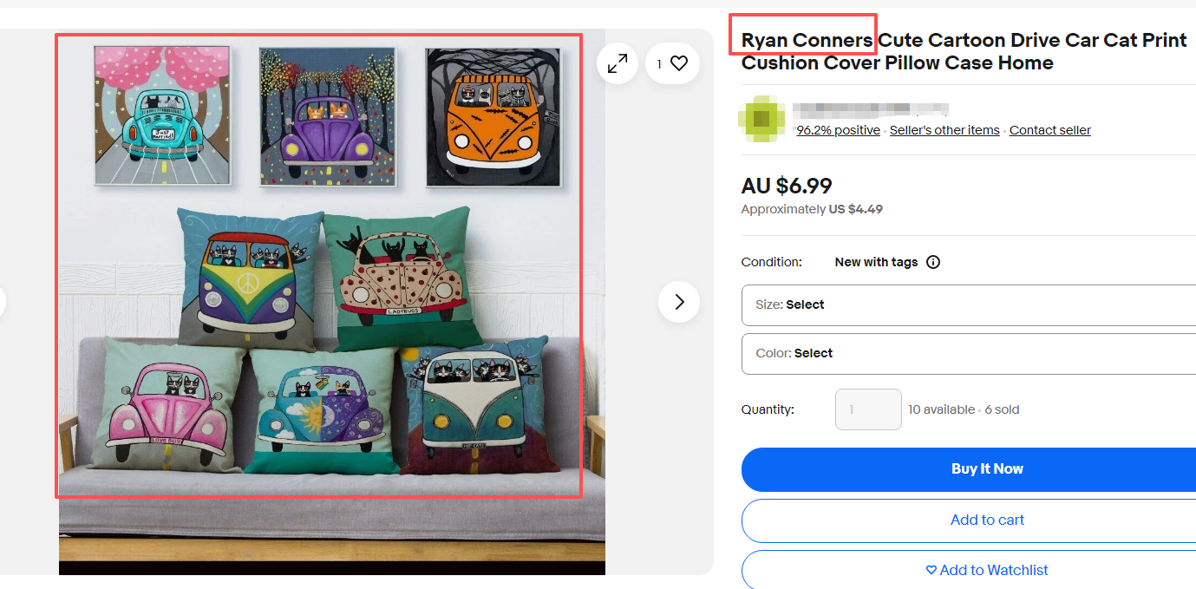
Task: Open the Contact seller link
Action: (x=1049, y=130)
